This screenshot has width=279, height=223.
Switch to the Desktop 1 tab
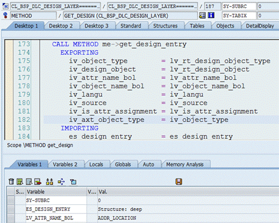26,26
